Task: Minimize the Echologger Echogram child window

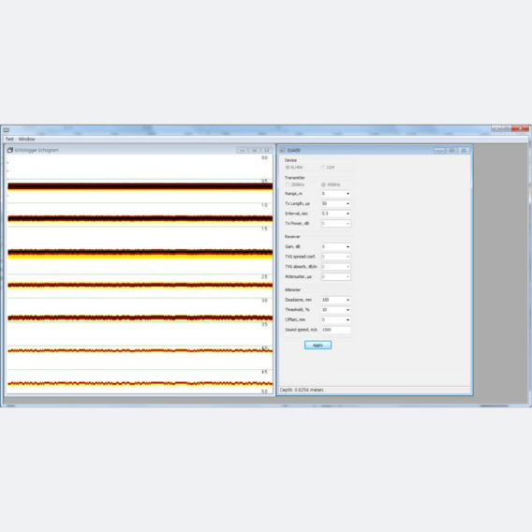Action: [243, 150]
